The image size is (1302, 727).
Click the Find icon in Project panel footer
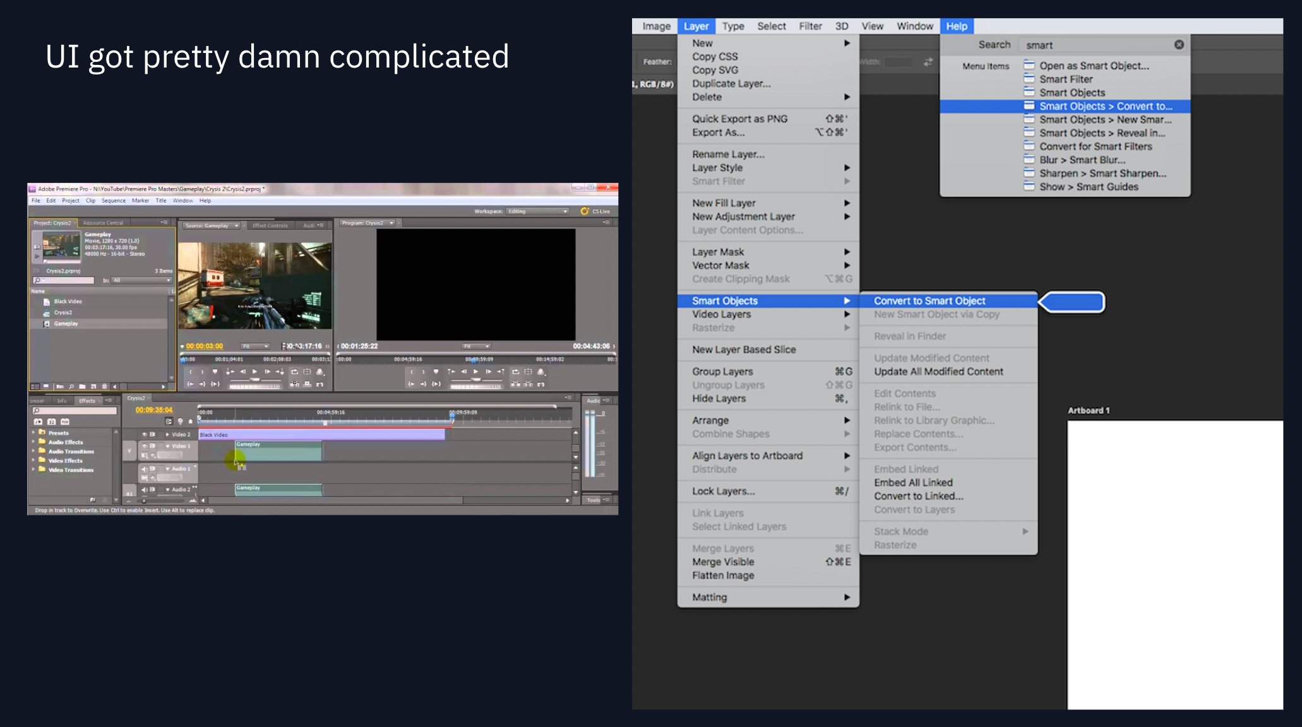pos(71,386)
